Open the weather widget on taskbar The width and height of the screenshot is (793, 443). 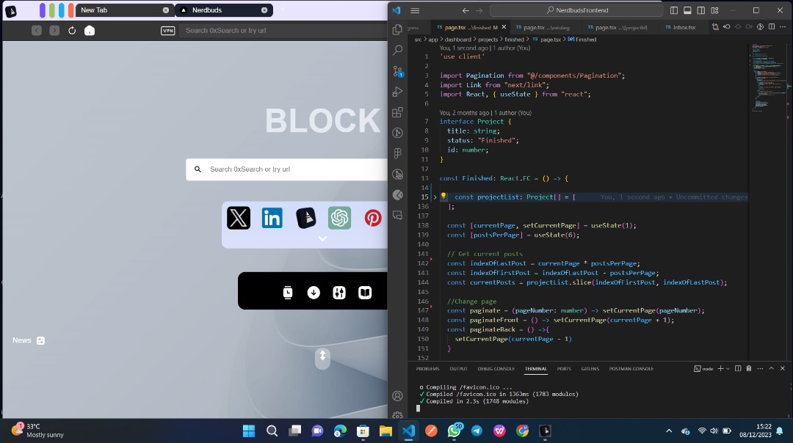pyautogui.click(x=38, y=431)
